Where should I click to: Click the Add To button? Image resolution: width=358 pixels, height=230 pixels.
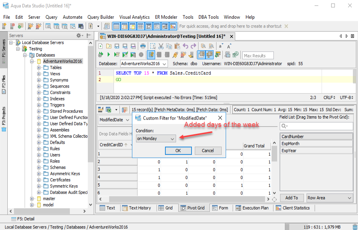click(x=291, y=198)
